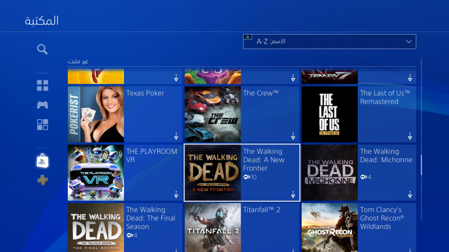Screen dimensions: 449x252
Task: Select the Titanfall 2 cover art
Action: click(x=213, y=228)
